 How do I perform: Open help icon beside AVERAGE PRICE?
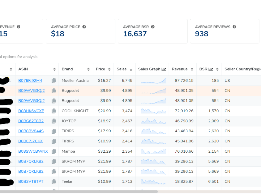84,27
